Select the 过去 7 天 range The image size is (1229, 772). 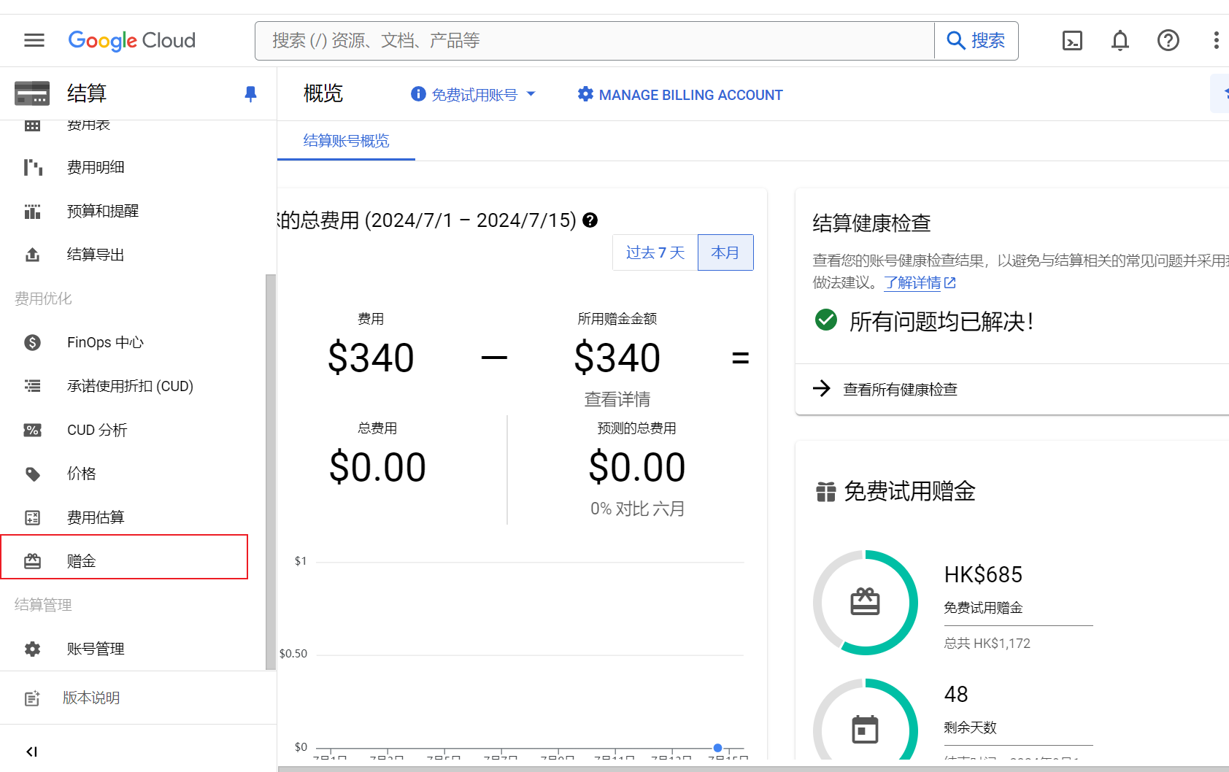point(655,252)
